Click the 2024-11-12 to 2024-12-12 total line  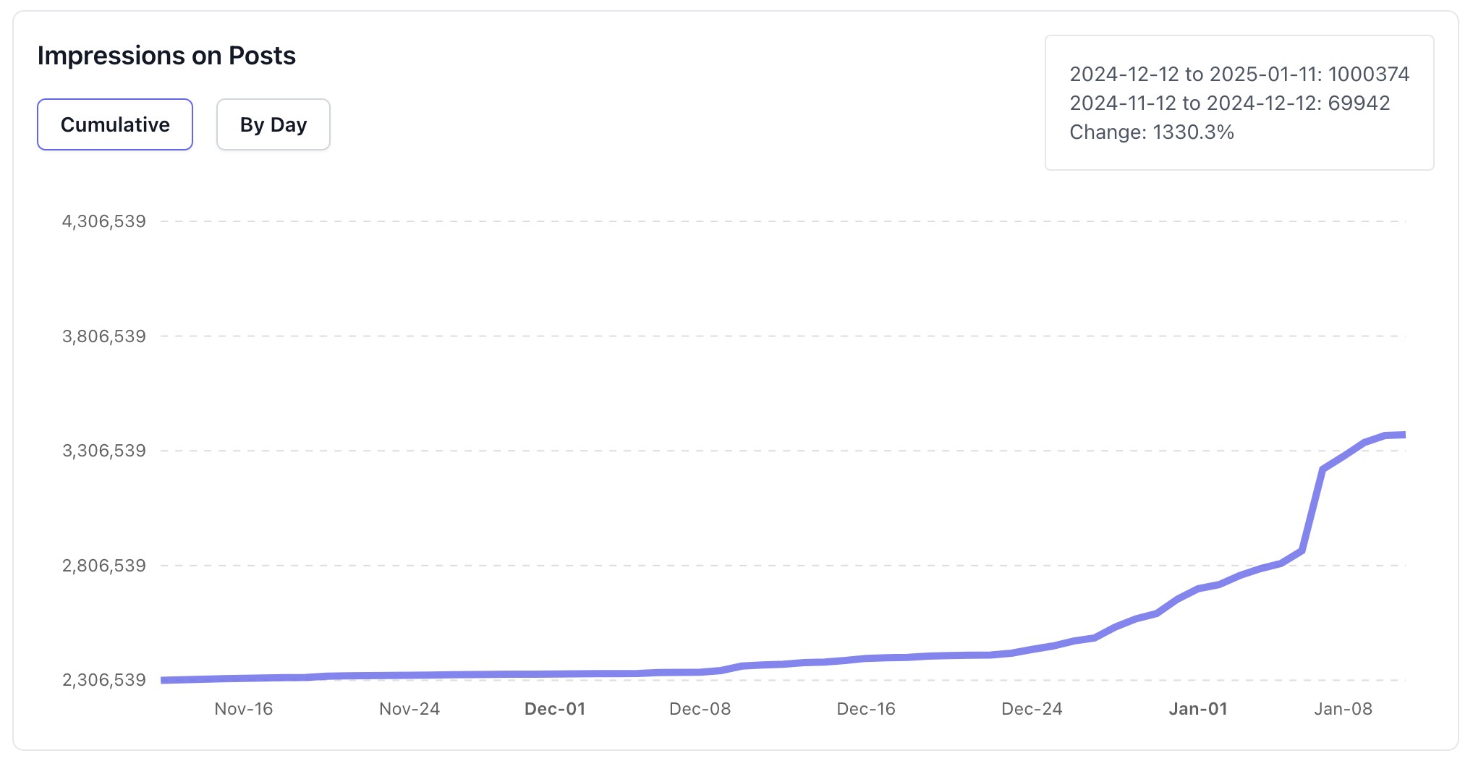click(x=1229, y=103)
